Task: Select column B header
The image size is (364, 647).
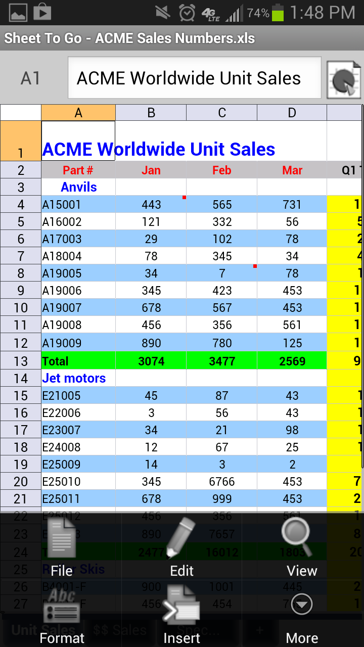Action: tap(151, 113)
